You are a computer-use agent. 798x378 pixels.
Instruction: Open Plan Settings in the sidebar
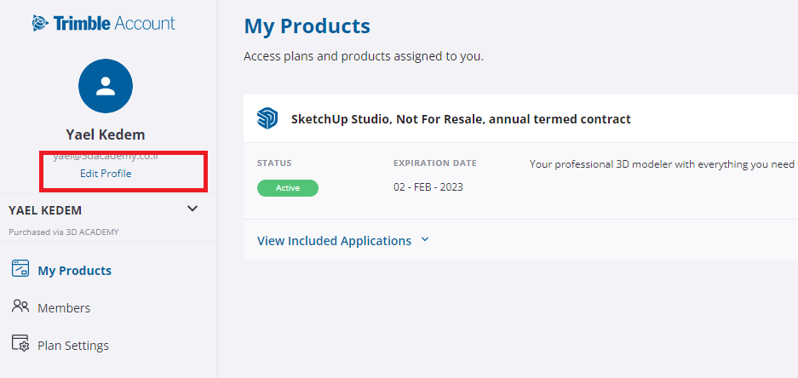pos(73,346)
